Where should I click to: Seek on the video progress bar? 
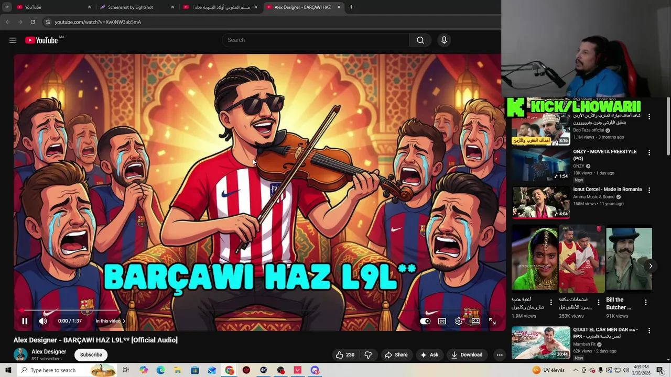tap(259, 310)
